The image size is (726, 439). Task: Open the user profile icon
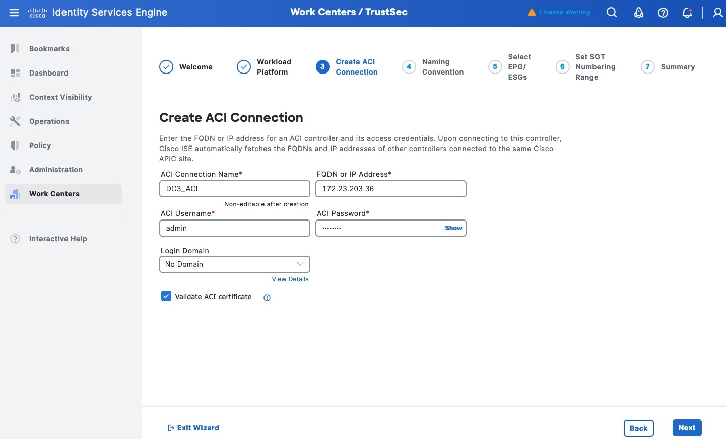(718, 13)
